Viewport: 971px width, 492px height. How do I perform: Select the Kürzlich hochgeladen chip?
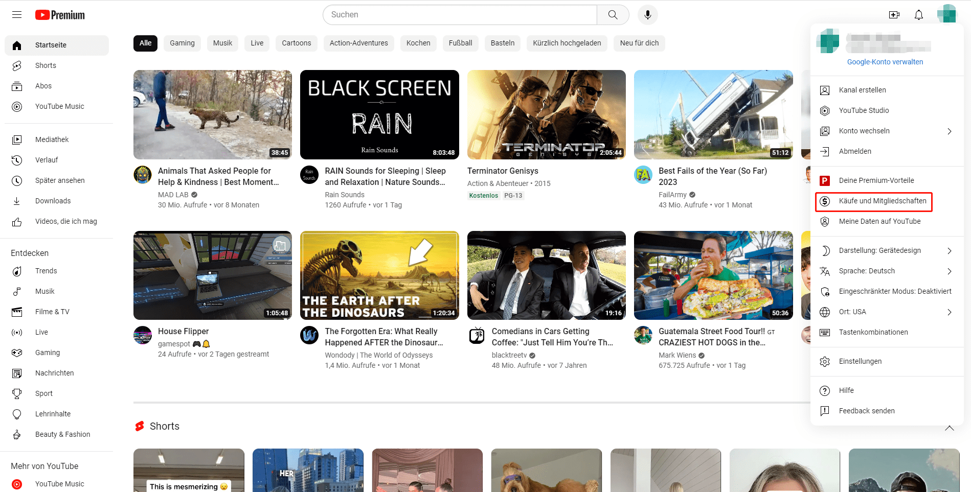pos(567,43)
